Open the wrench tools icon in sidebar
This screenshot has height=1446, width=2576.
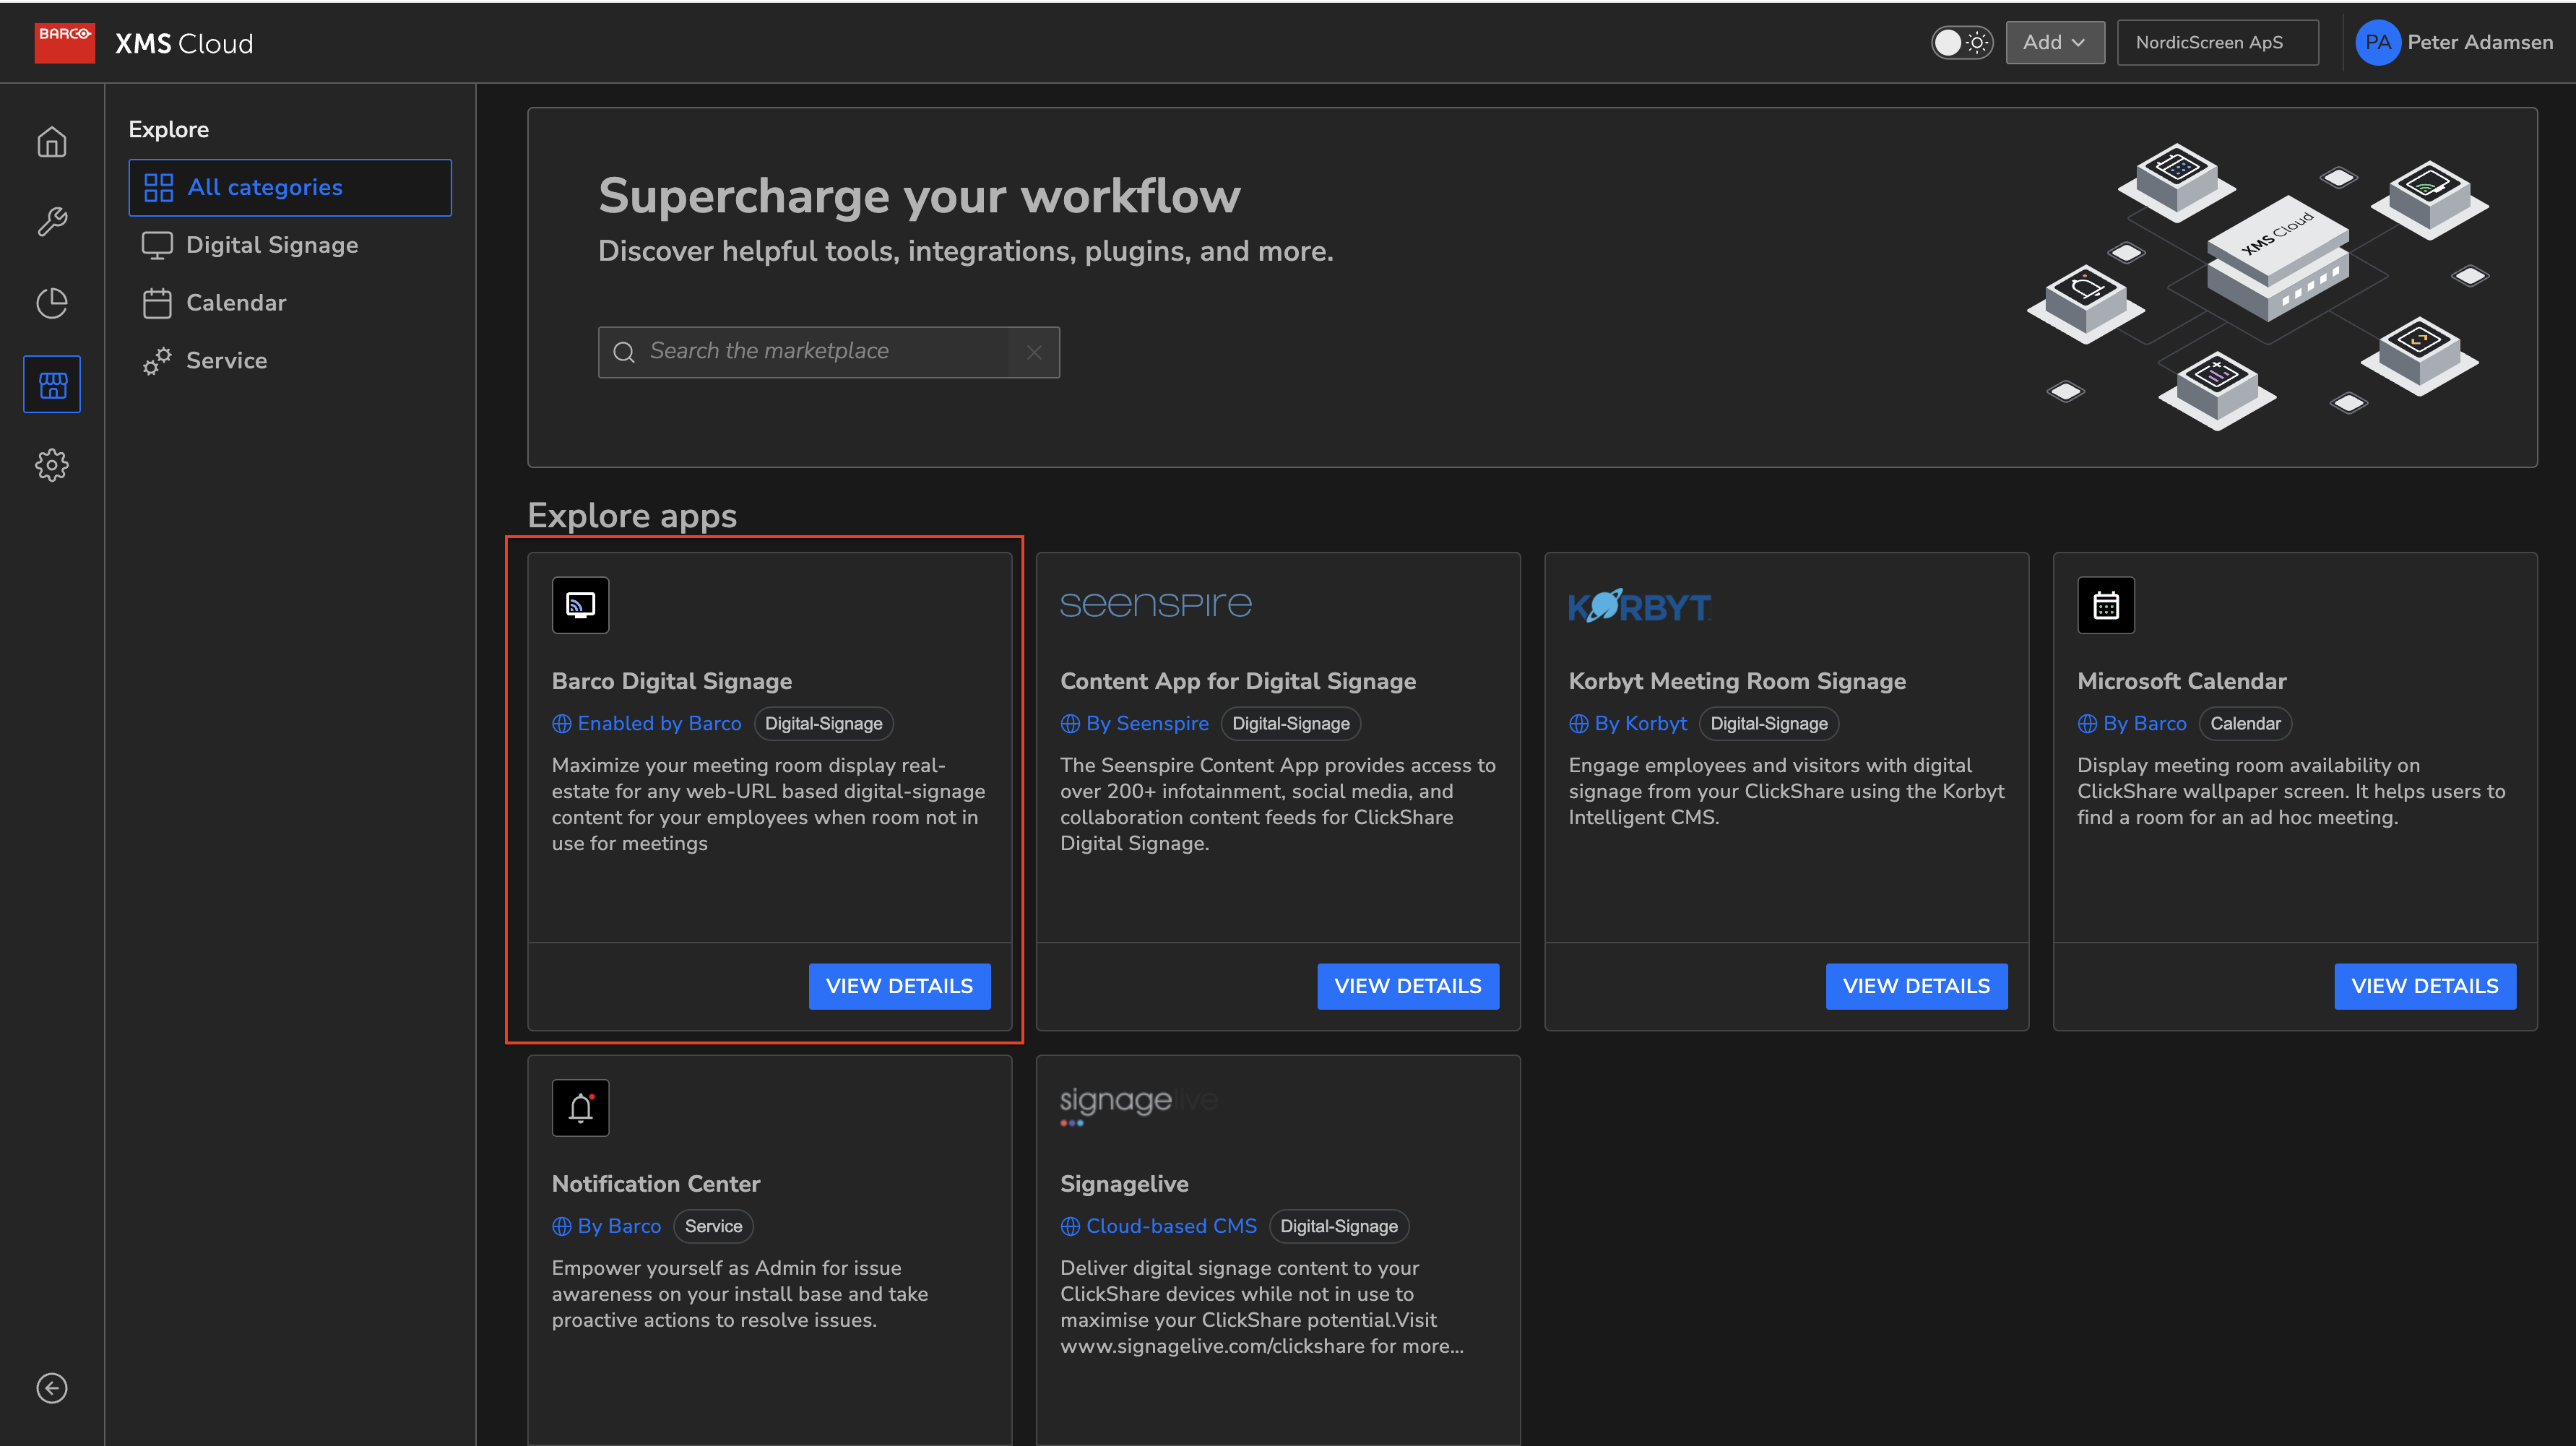coord(52,222)
